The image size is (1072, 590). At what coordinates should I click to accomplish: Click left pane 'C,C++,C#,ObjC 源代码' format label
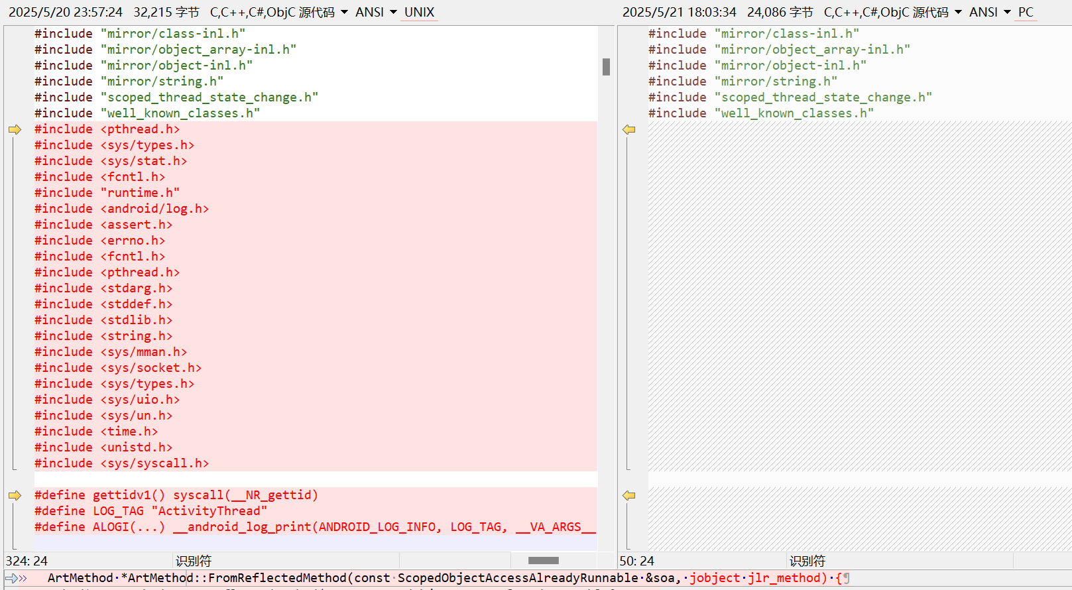[x=272, y=13]
